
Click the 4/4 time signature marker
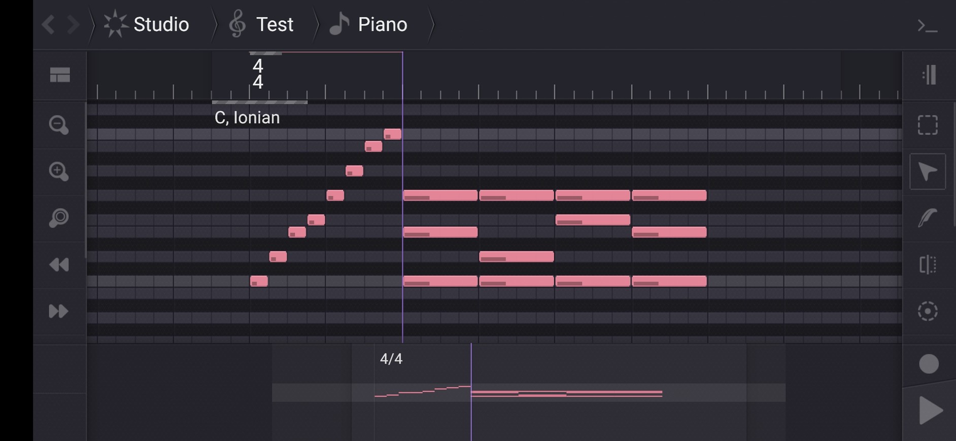tap(258, 74)
